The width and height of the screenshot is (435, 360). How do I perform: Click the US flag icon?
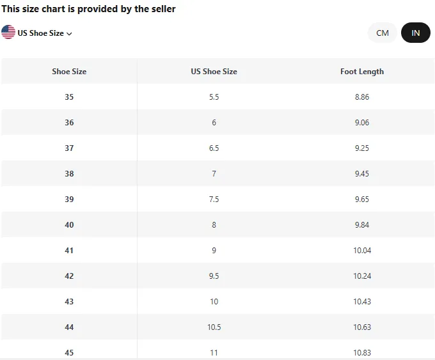(8, 32)
